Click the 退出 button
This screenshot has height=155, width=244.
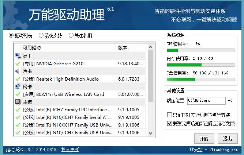(x=228, y=138)
